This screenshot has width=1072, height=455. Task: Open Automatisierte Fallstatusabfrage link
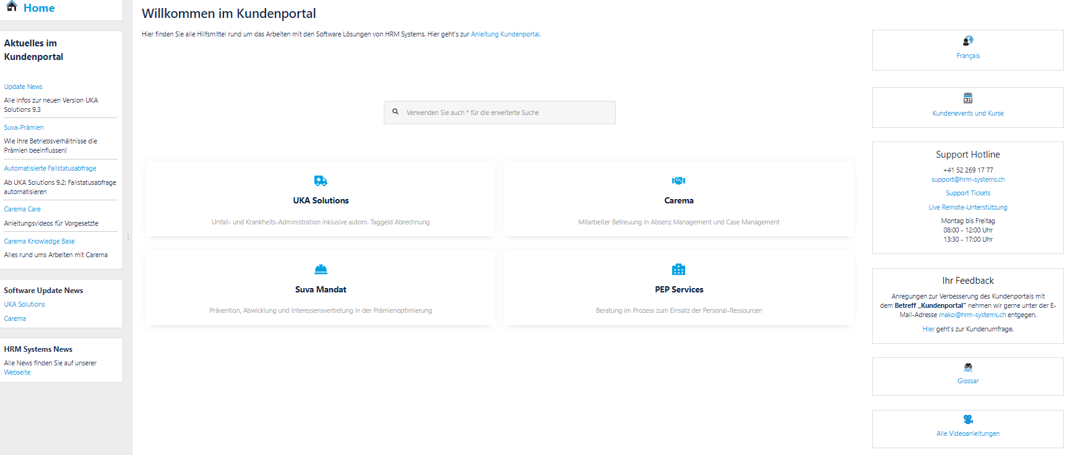pos(50,168)
